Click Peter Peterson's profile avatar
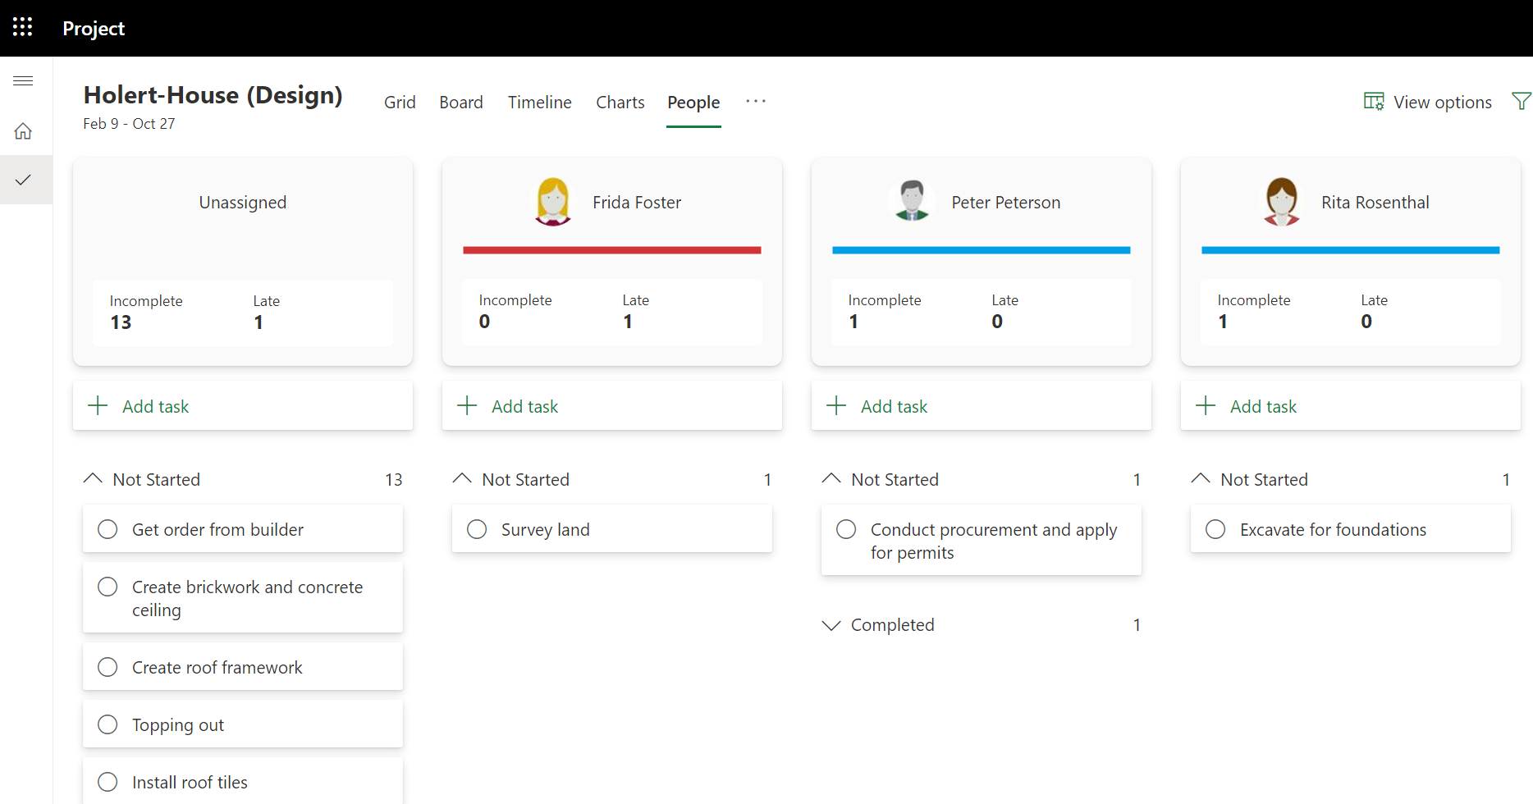Image resolution: width=1533 pixels, height=804 pixels. pyautogui.click(x=912, y=200)
